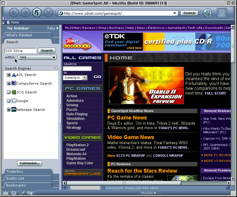237x197 pixels.
Task: Click the Netscape Search engine icon
Action: point(14,109)
